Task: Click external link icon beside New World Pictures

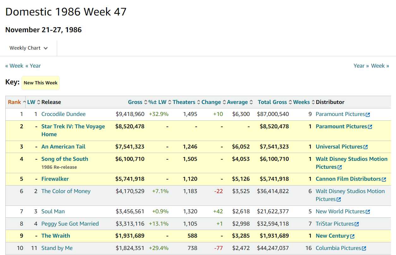Action: pyautogui.click(x=368, y=212)
